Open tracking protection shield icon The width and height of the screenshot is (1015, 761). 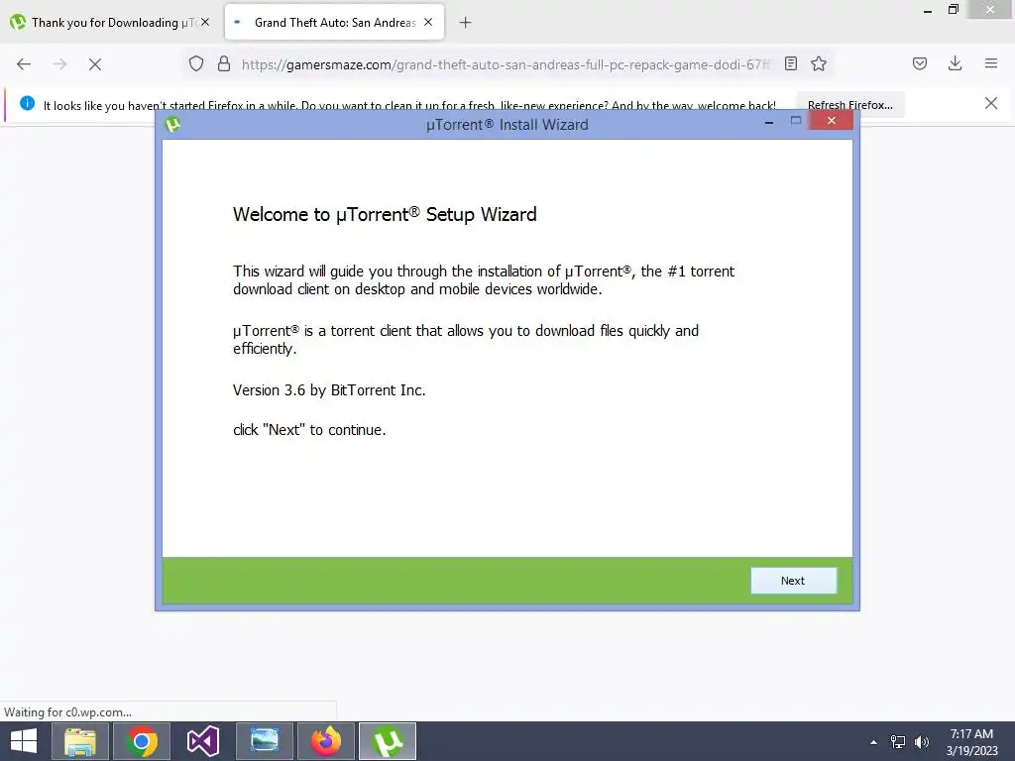(x=196, y=63)
